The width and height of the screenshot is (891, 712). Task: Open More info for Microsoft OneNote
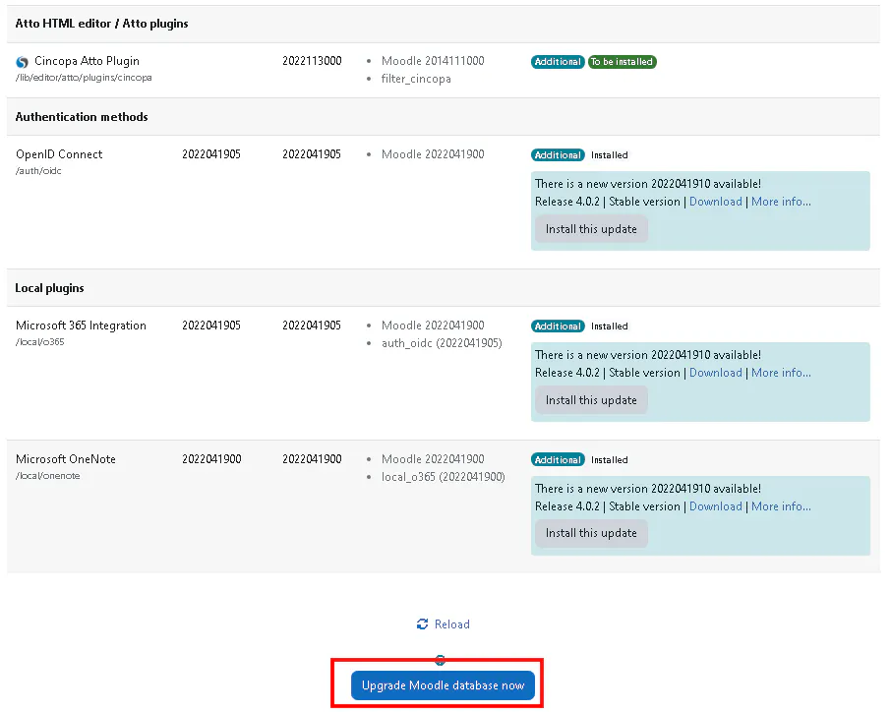coord(781,506)
